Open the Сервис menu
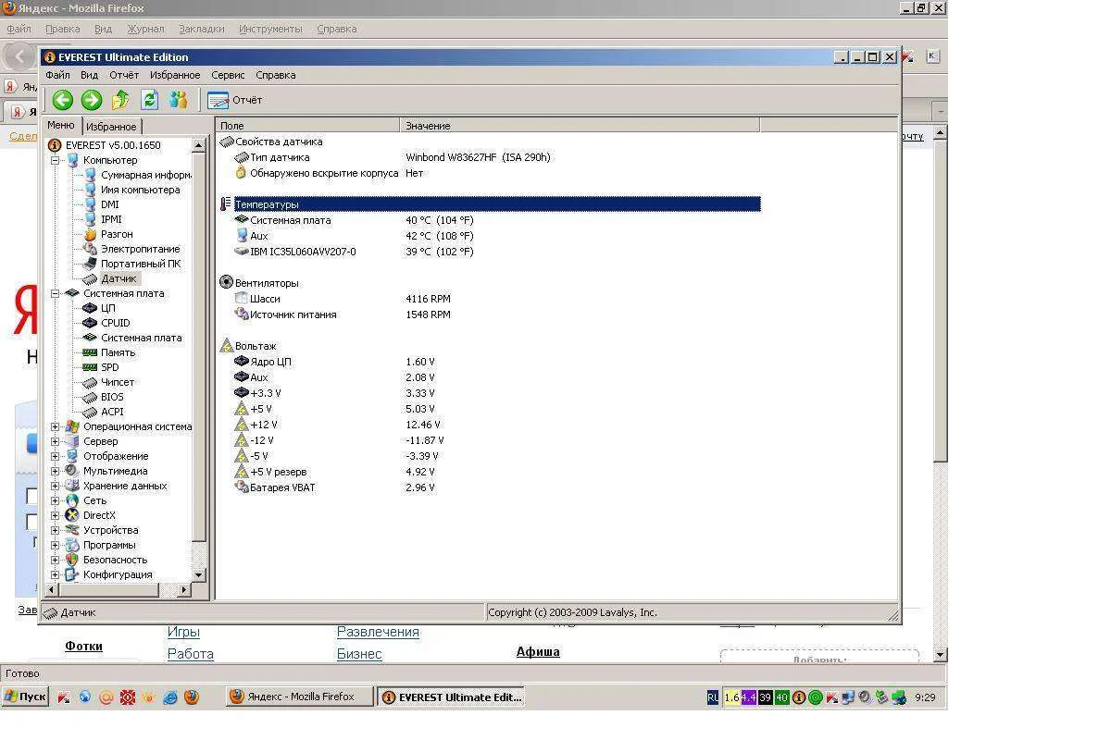The width and height of the screenshot is (1111, 740). (x=228, y=75)
